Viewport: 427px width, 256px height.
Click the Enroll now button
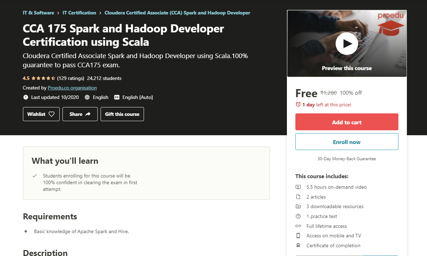tap(347, 142)
